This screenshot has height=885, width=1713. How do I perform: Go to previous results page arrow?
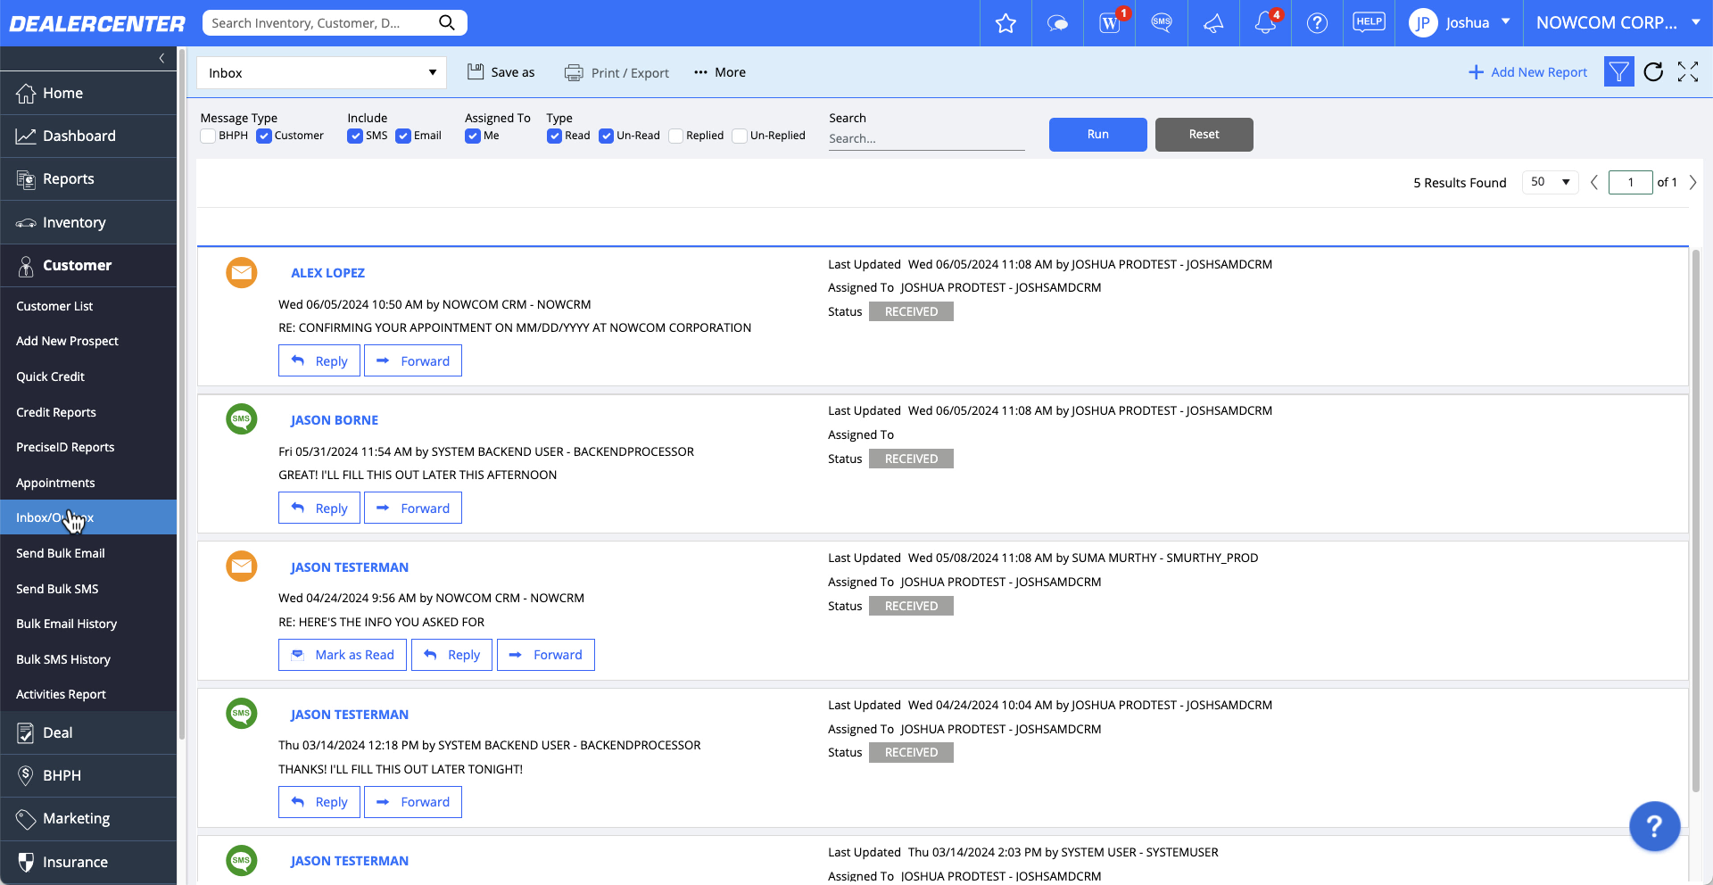tap(1594, 182)
